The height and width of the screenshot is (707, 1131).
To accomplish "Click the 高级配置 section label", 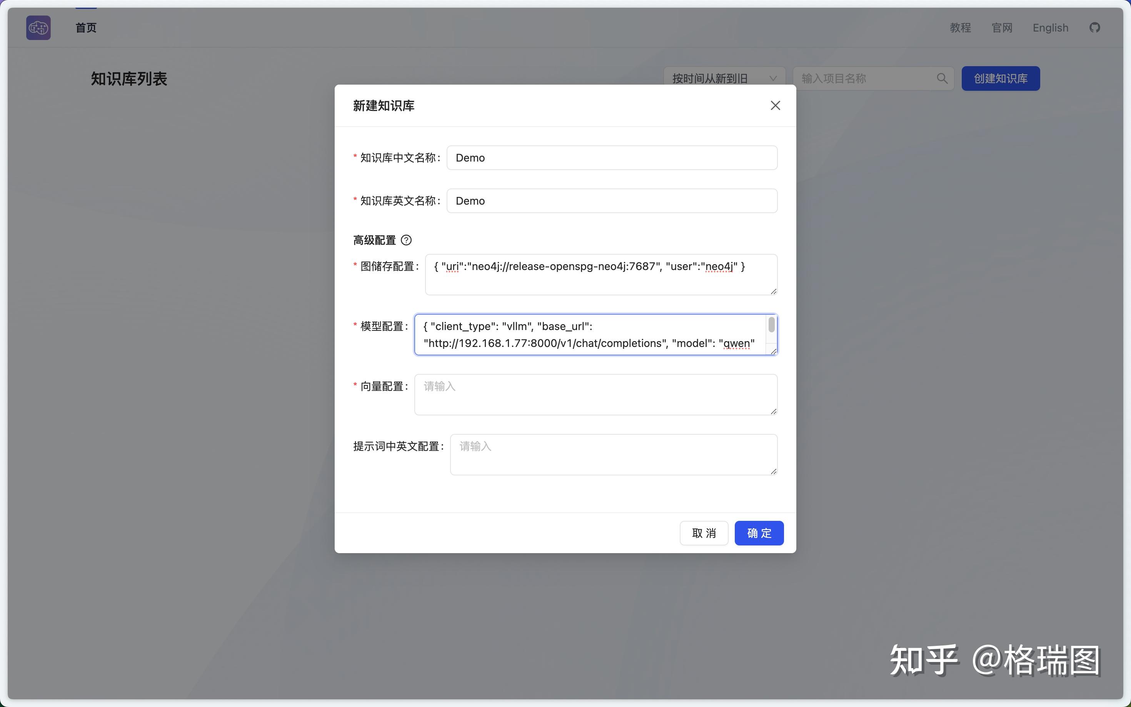I will click(375, 240).
